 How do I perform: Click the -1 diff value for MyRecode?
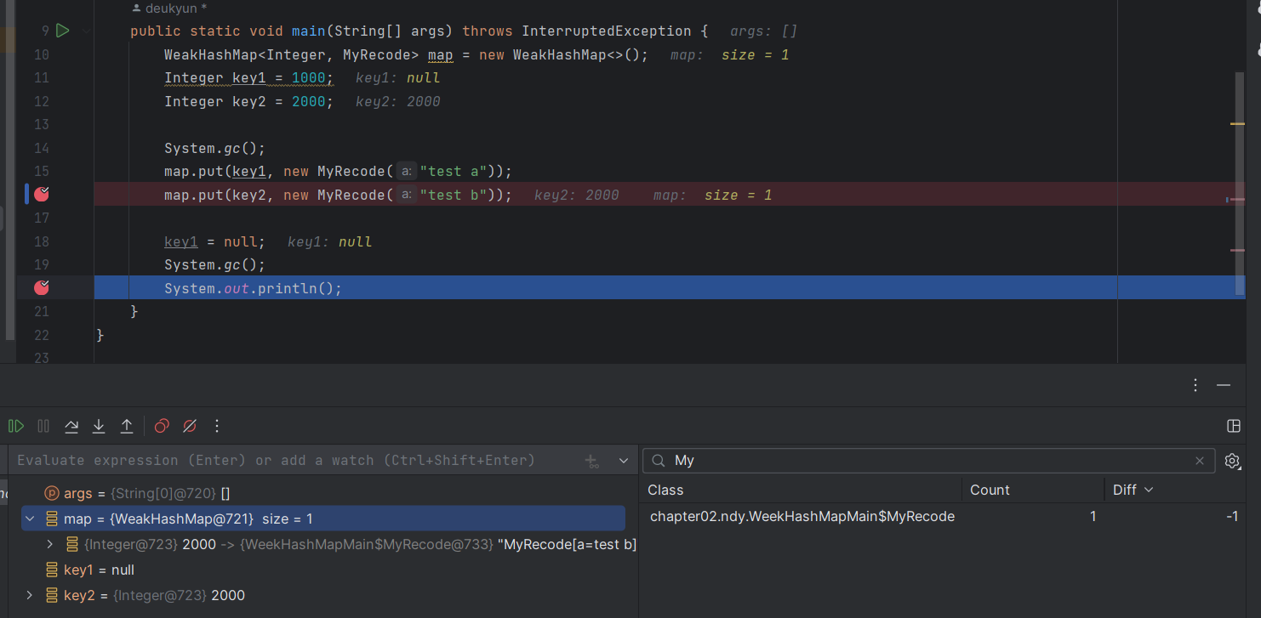tap(1231, 516)
